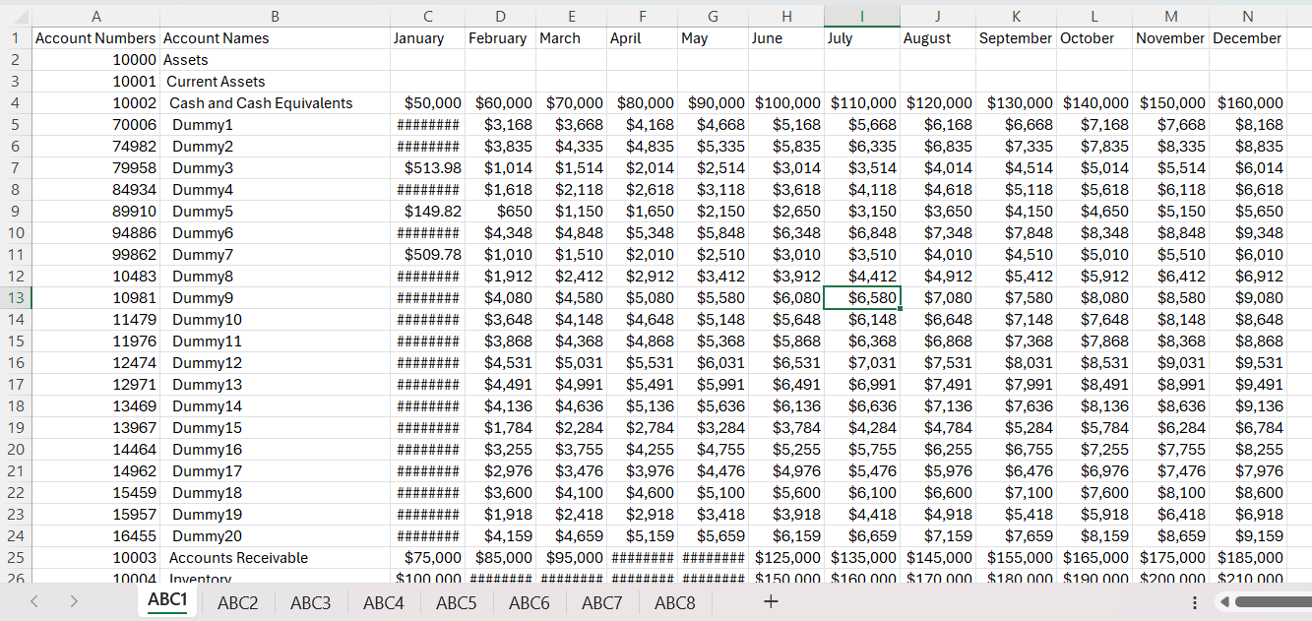1312x621 pixels.
Task: Select row 5 by its row header
Action: click(x=15, y=124)
